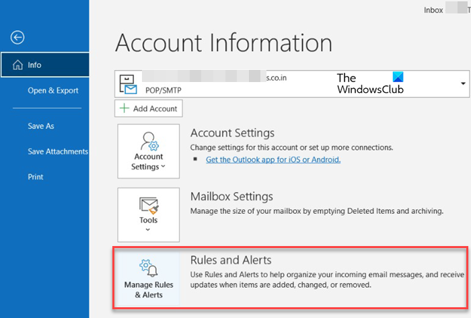The width and height of the screenshot is (471, 318).
Task: Expand the account selector dropdown arrow
Action: click(x=463, y=83)
